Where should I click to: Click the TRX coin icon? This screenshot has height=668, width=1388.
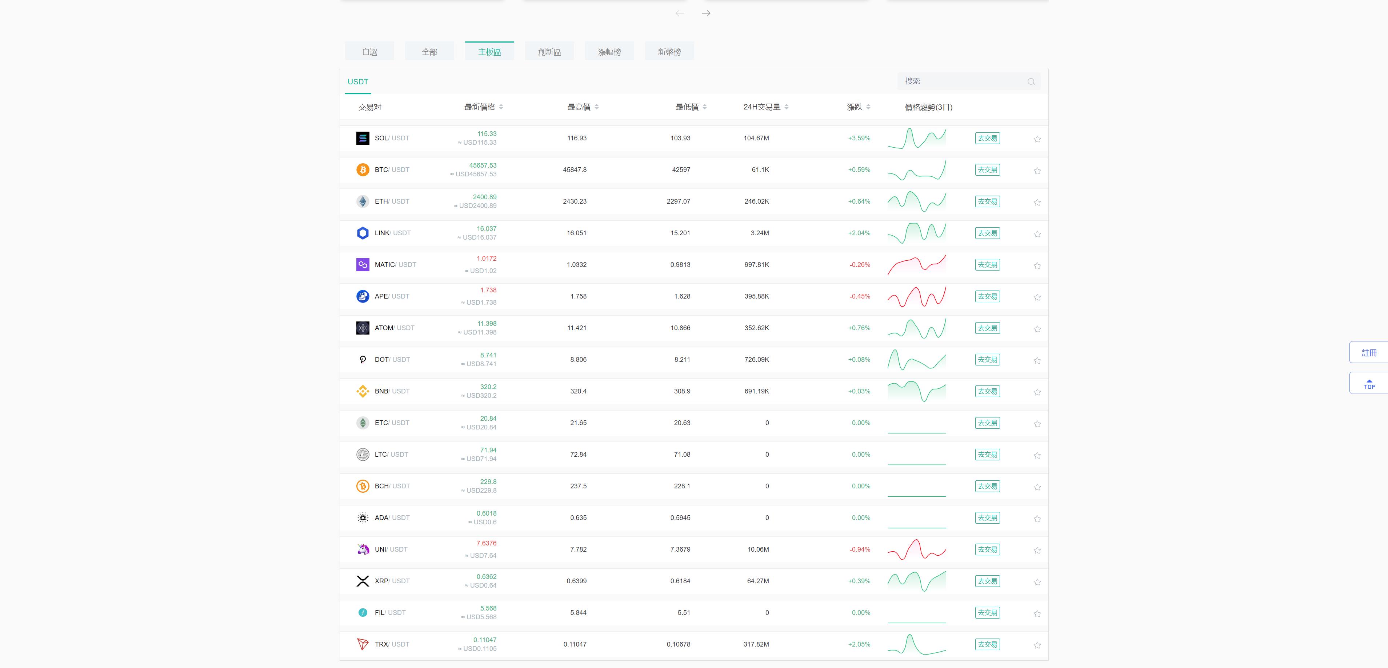coord(363,644)
